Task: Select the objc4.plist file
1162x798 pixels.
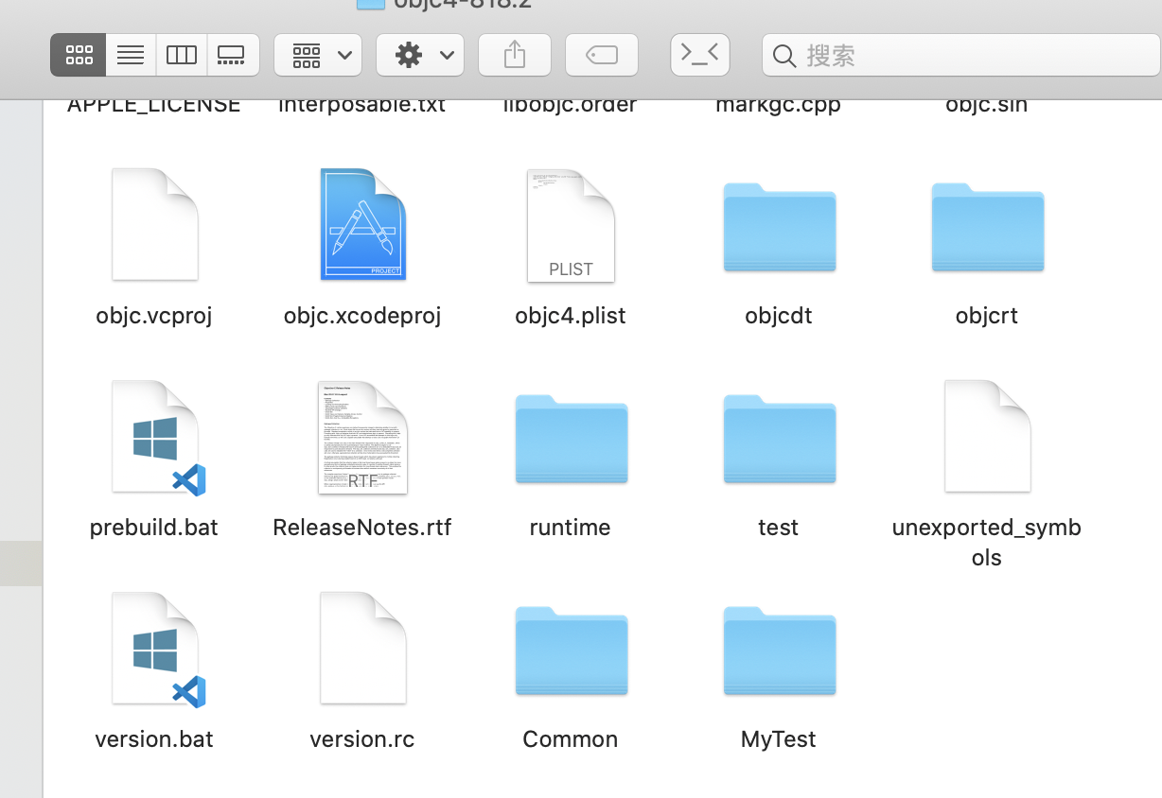Action: (571, 225)
